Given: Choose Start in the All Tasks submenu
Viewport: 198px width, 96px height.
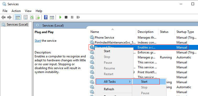Looking at the screenshot, I should pos(149,82).
